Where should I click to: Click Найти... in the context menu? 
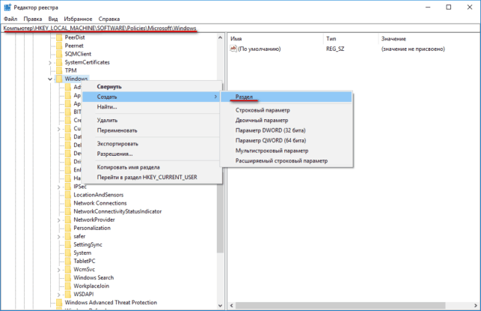(x=152, y=107)
